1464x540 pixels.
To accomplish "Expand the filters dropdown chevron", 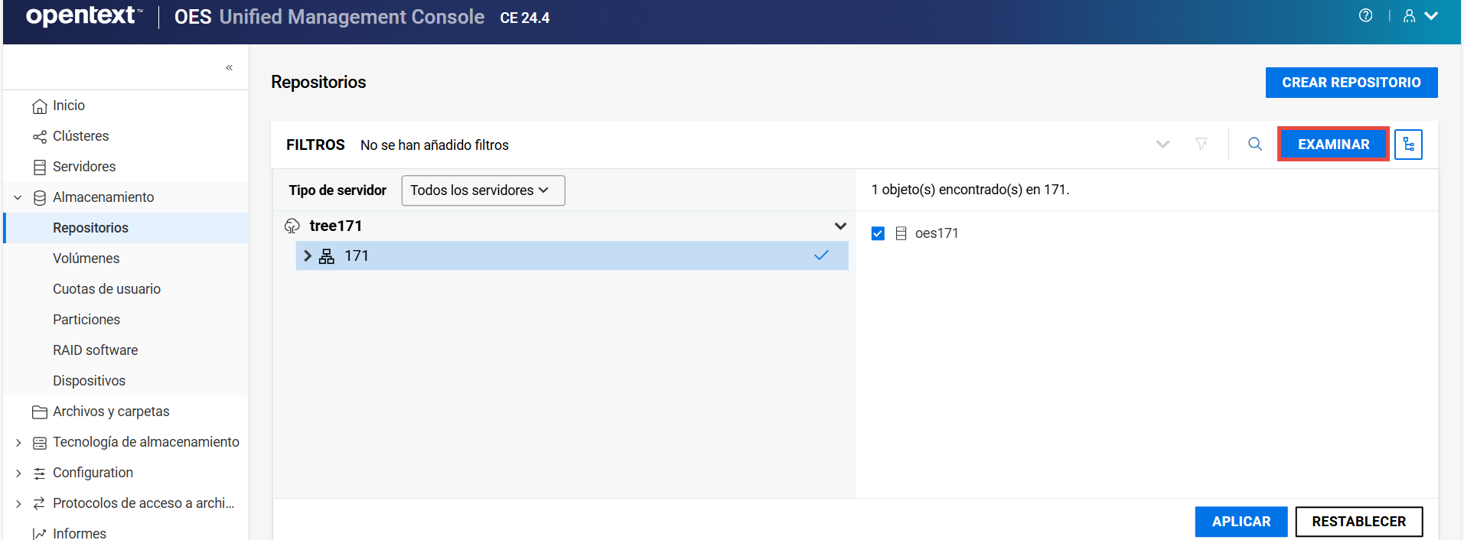I will pyautogui.click(x=1162, y=144).
